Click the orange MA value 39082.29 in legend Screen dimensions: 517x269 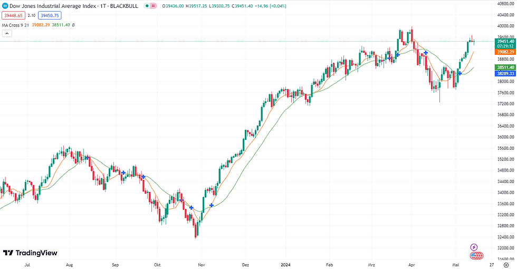[x=41, y=25]
